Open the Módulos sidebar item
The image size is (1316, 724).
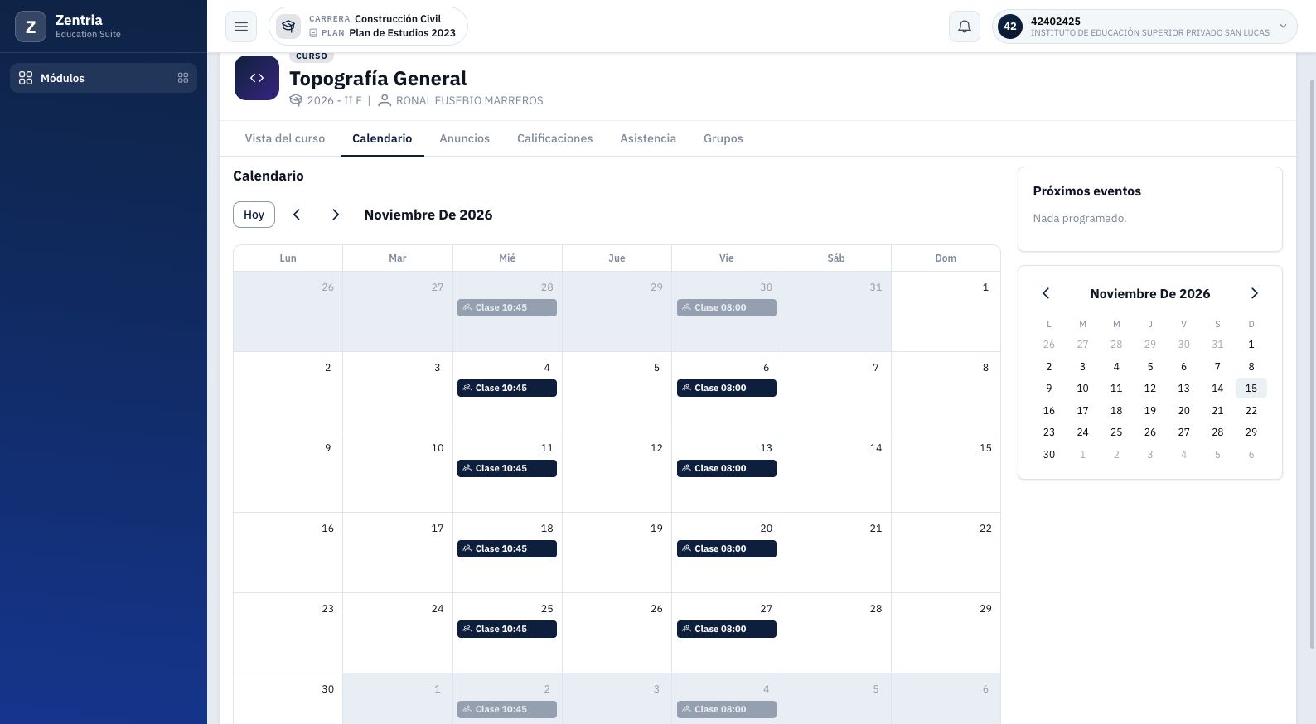(104, 78)
